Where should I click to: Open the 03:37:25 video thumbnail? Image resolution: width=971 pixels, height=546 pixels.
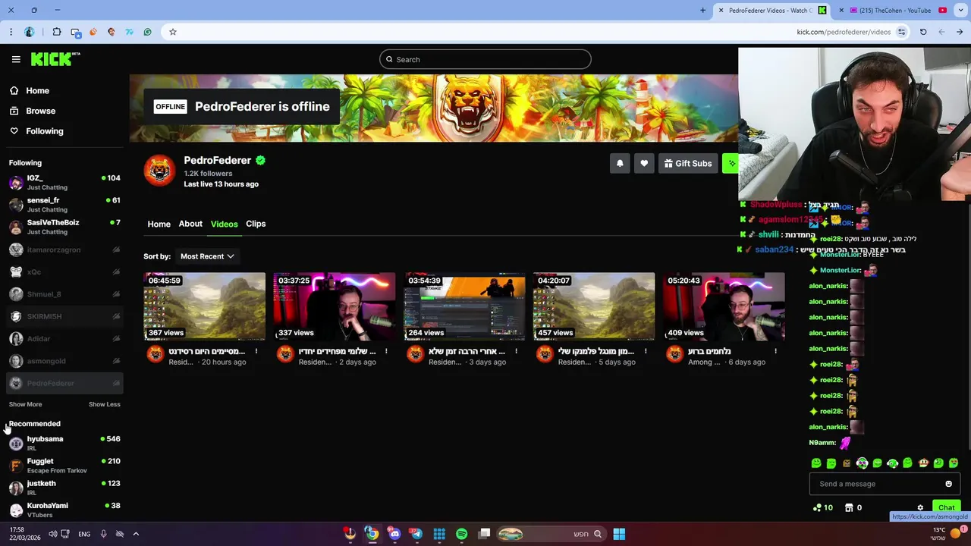(335, 306)
